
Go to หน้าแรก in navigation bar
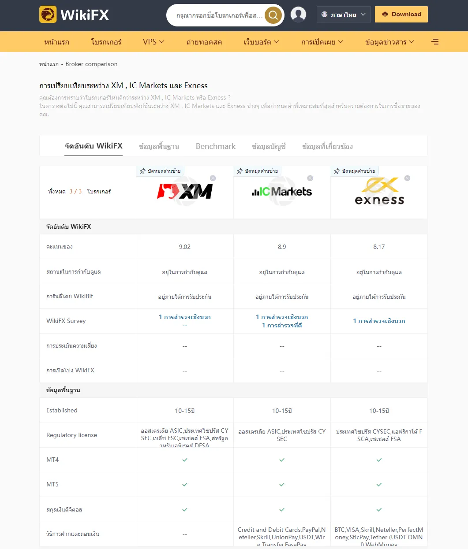coord(57,42)
